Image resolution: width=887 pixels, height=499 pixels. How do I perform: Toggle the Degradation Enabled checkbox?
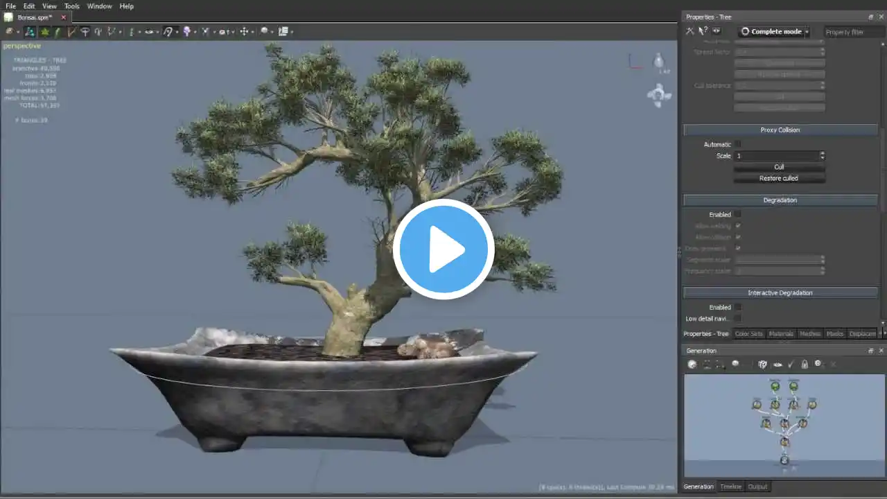(738, 214)
